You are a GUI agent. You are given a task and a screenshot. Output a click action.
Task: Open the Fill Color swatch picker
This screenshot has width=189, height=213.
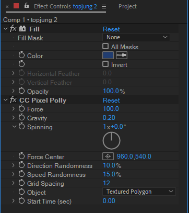[108, 55]
